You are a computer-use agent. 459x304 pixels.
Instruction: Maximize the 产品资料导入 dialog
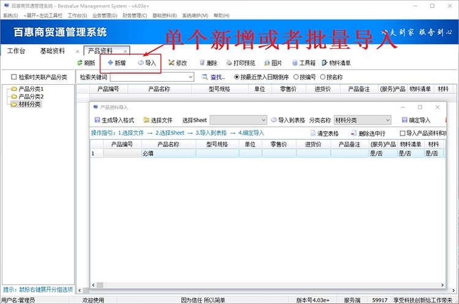[x=420, y=107]
